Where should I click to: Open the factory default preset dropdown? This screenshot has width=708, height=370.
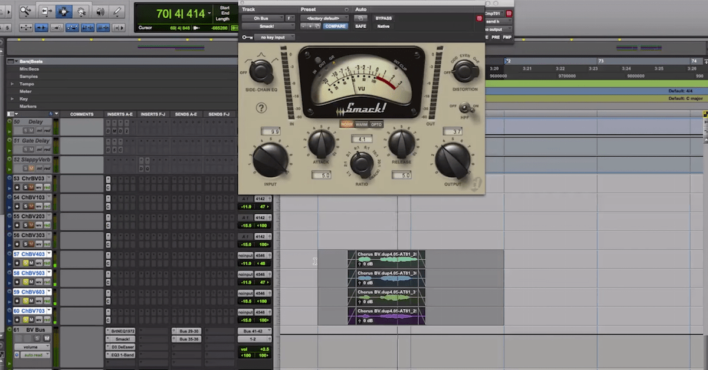[x=324, y=18]
